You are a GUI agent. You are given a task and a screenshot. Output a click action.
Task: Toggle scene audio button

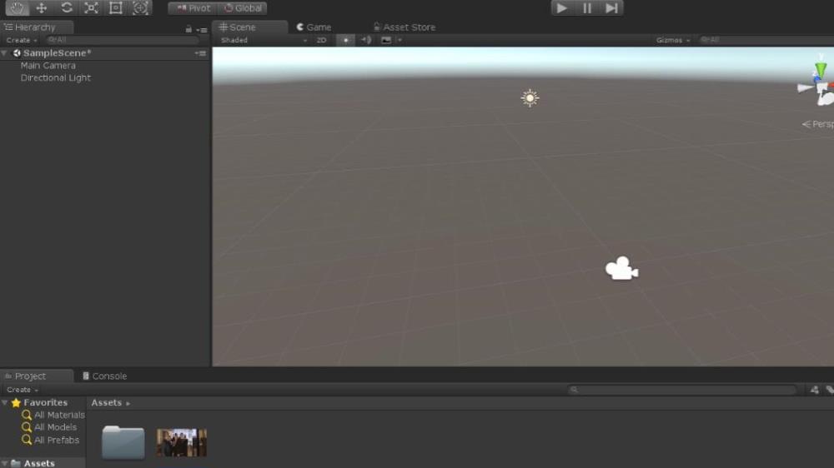[366, 40]
